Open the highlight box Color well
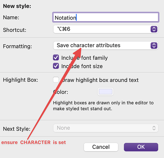 click(105, 92)
